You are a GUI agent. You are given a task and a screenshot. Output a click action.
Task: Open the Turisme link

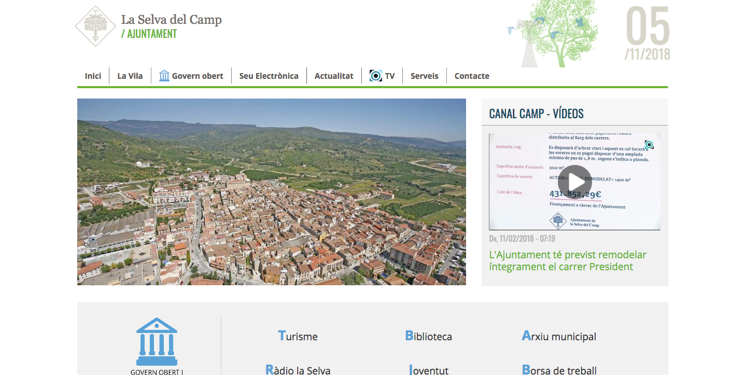pyautogui.click(x=298, y=336)
